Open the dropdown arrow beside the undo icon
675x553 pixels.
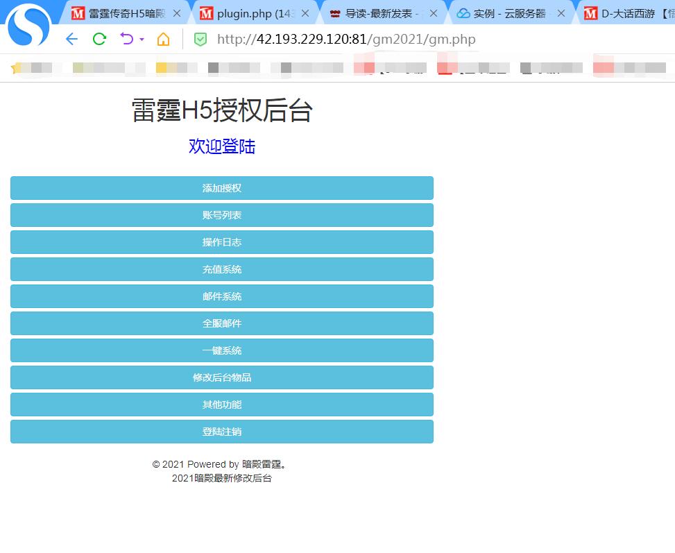142,40
